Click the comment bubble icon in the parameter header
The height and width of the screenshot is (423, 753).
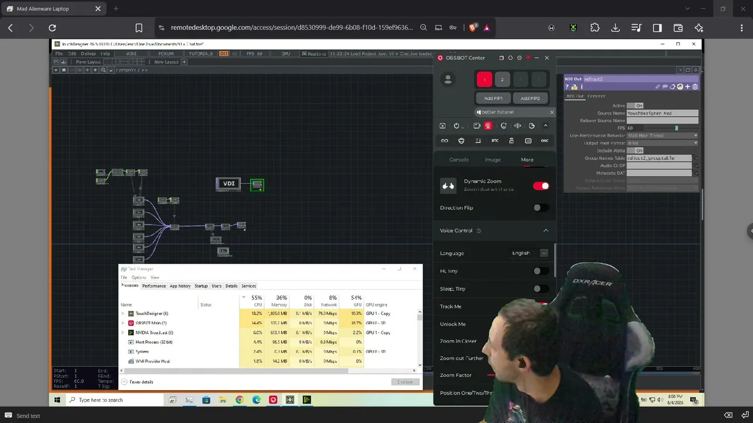pos(665,87)
